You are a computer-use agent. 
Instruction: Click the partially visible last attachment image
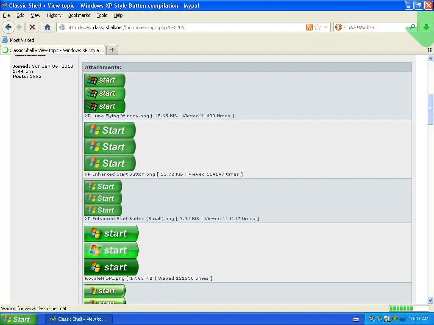105,295
